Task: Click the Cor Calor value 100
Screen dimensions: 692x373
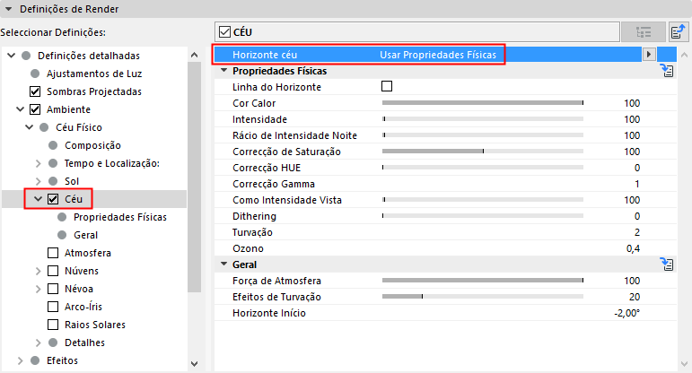Action: tap(632, 103)
